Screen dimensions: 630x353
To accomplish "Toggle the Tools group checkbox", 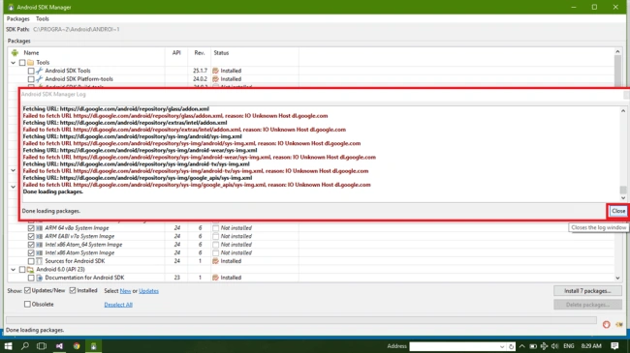I will [22, 63].
